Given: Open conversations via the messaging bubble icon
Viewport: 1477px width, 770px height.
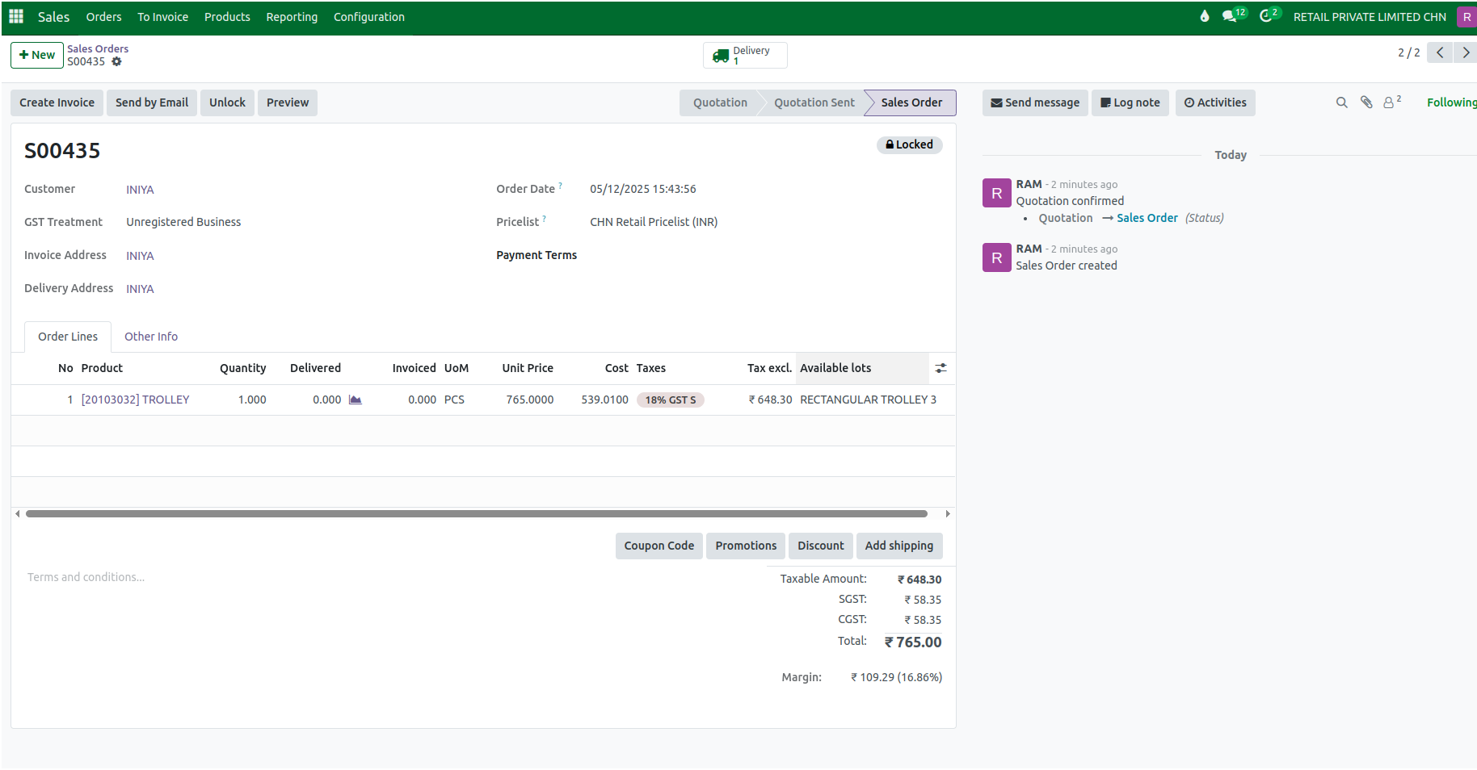Looking at the screenshot, I should [1229, 15].
